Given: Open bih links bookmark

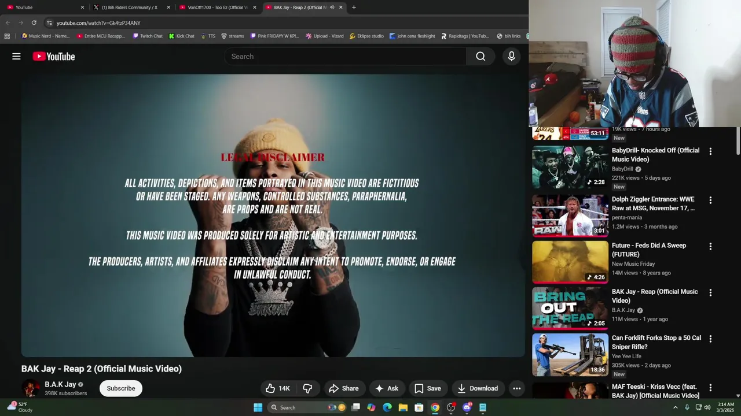Looking at the screenshot, I should (508, 36).
